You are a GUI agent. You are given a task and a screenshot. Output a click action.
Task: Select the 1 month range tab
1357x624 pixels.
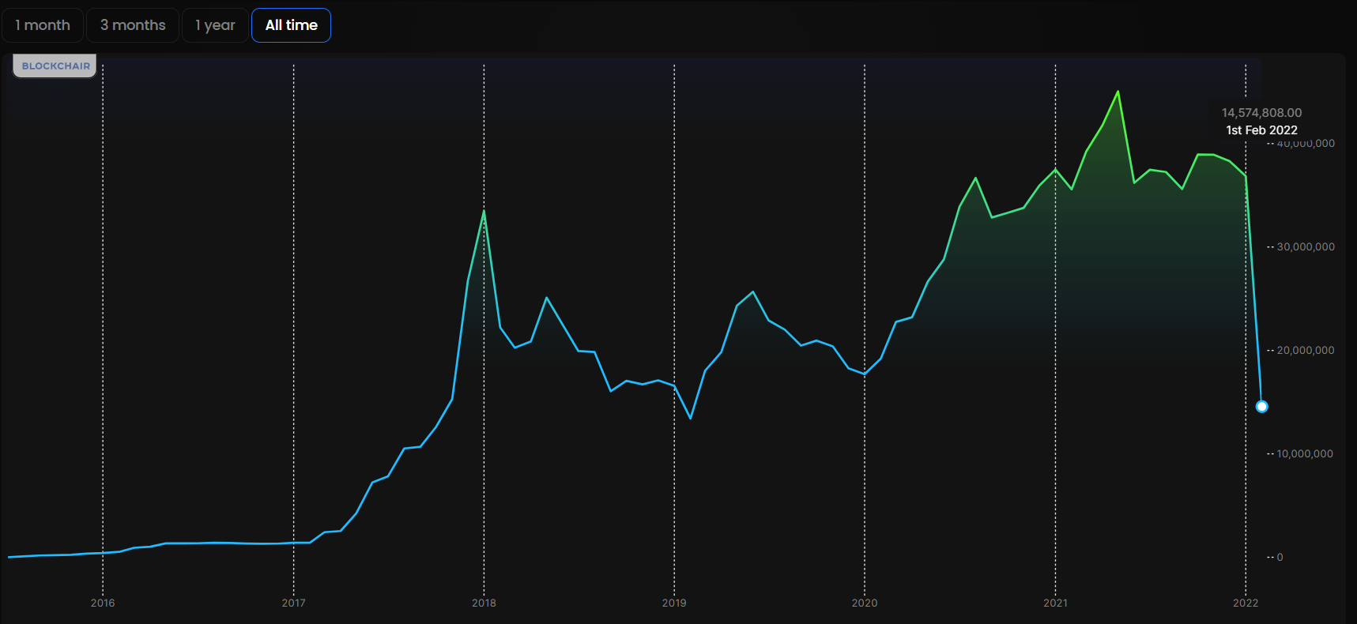(x=43, y=25)
